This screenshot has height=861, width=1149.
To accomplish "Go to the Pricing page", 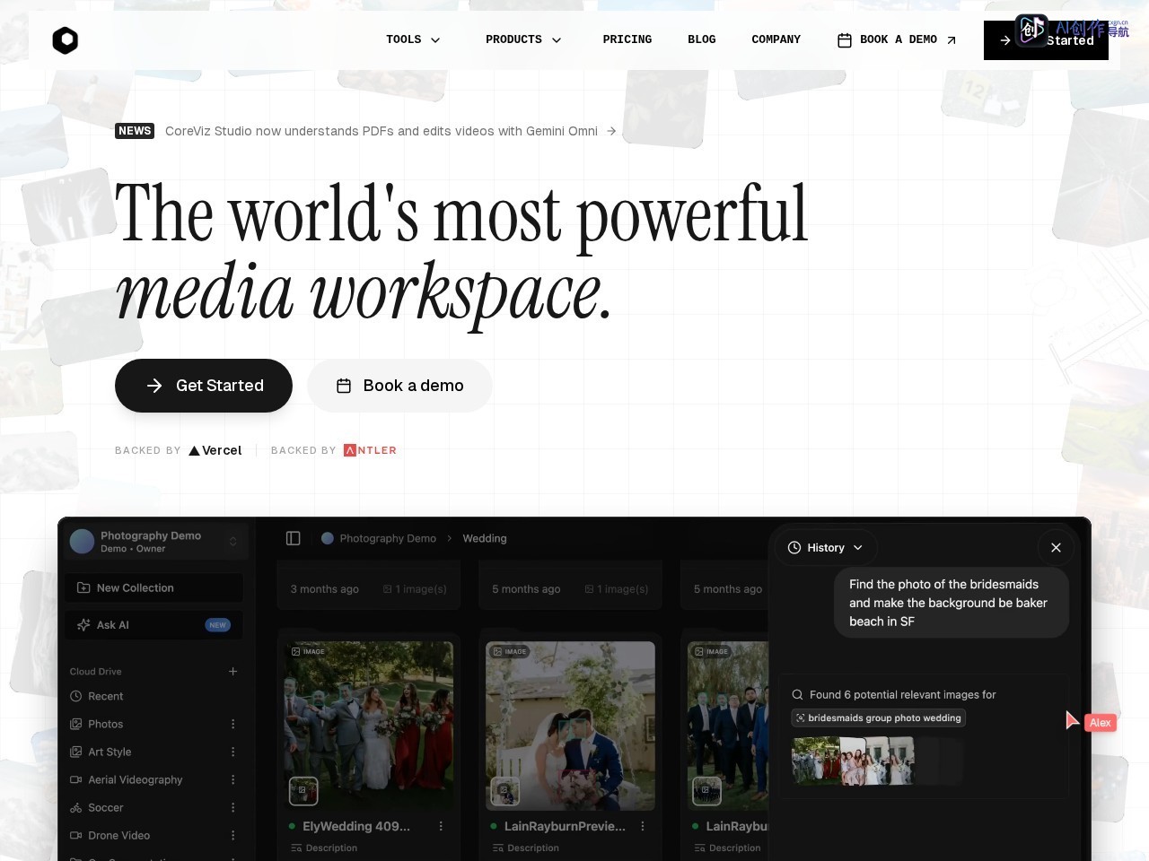I will [x=627, y=39].
